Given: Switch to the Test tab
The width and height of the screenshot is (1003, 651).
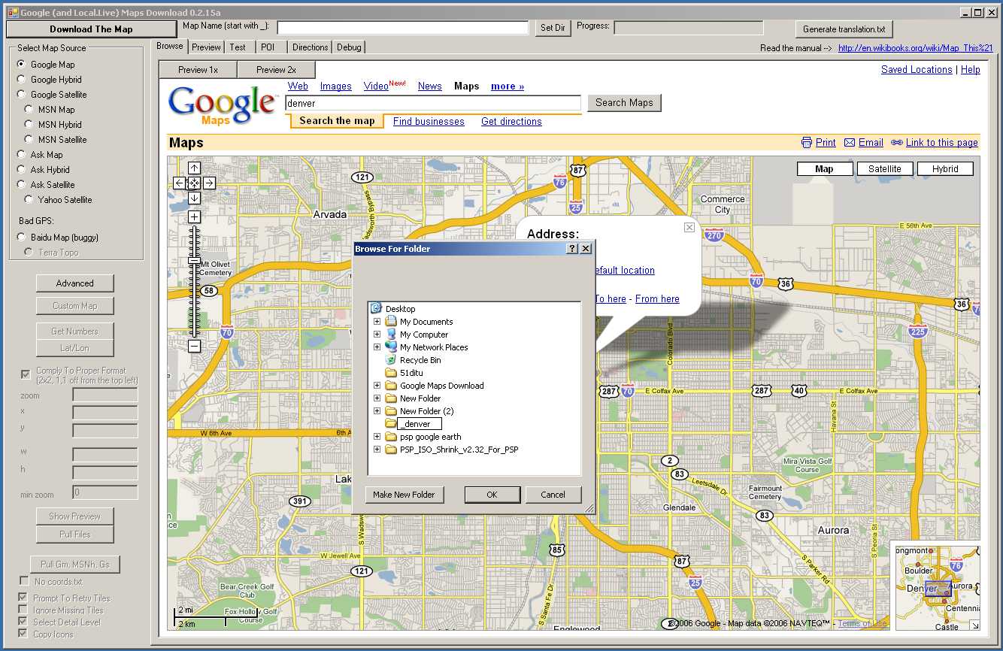Looking at the screenshot, I should 238,47.
